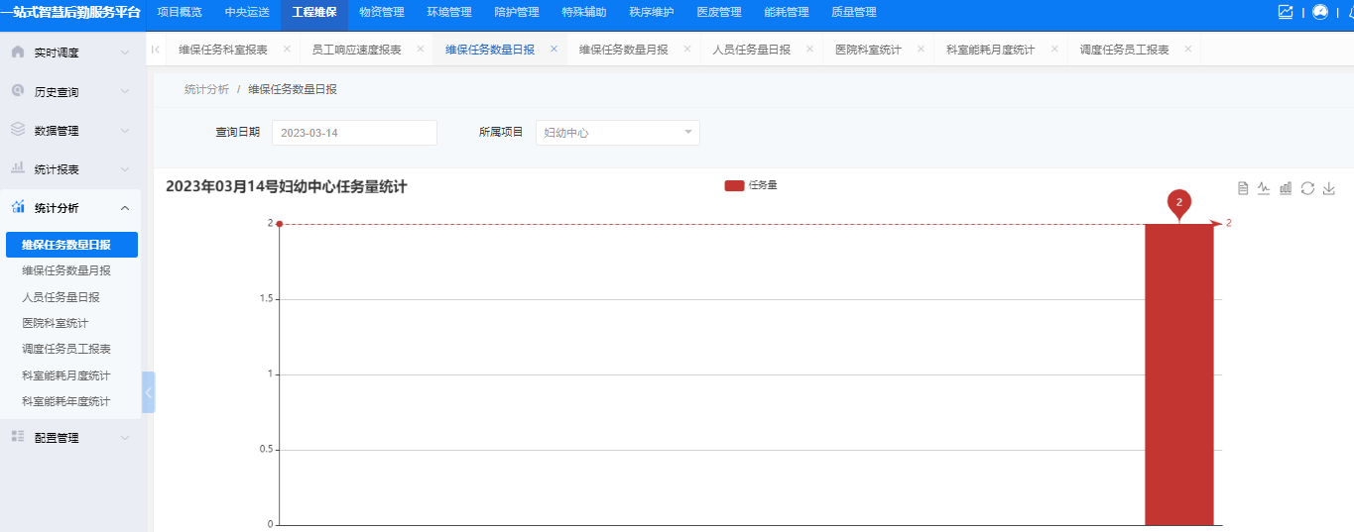Toggle the 任务量 legend red swatch
This screenshot has width=1354, height=532.
click(734, 185)
